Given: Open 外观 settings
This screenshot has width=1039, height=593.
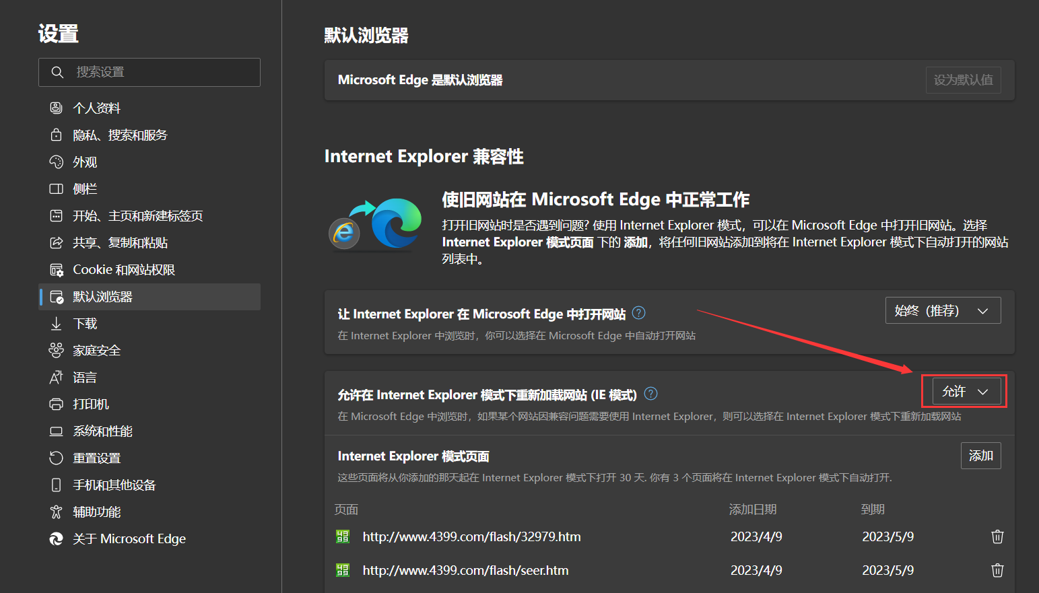Looking at the screenshot, I should (149, 162).
